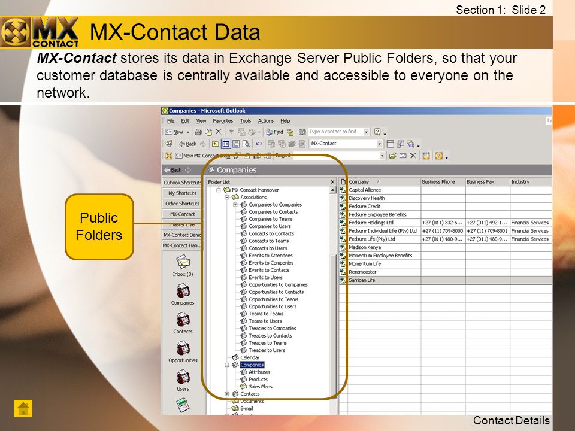Click the Calendar folder icon in folder list
This screenshot has width=575, height=431.
[x=235, y=357]
